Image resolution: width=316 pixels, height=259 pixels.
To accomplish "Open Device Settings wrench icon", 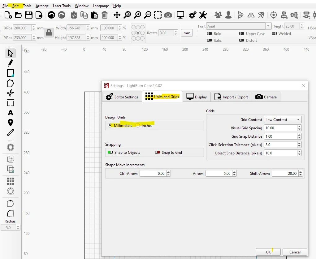I will point(203,15).
